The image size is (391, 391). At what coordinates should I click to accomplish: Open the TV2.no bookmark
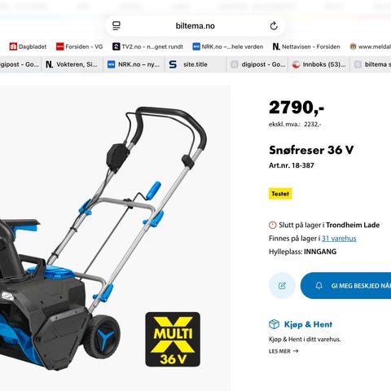click(147, 46)
